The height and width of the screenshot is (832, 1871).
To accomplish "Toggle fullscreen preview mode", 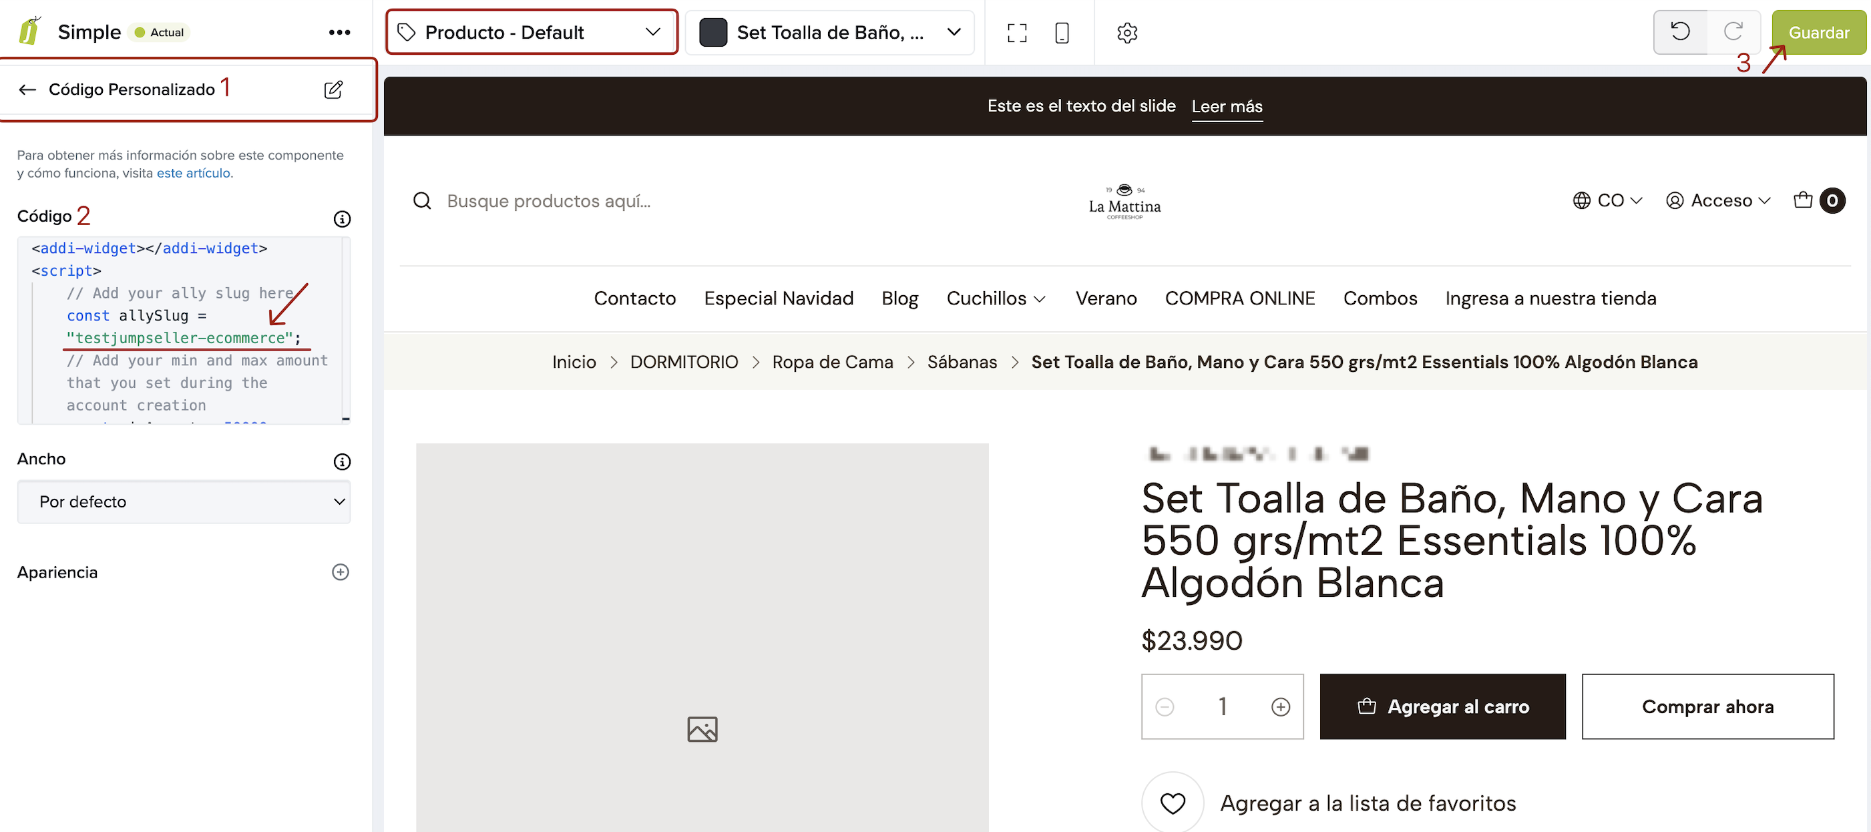I will tap(1017, 33).
